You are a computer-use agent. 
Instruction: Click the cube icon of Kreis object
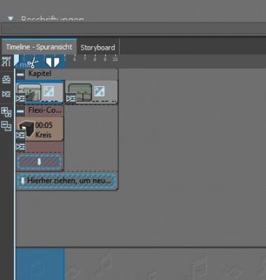click(27, 129)
